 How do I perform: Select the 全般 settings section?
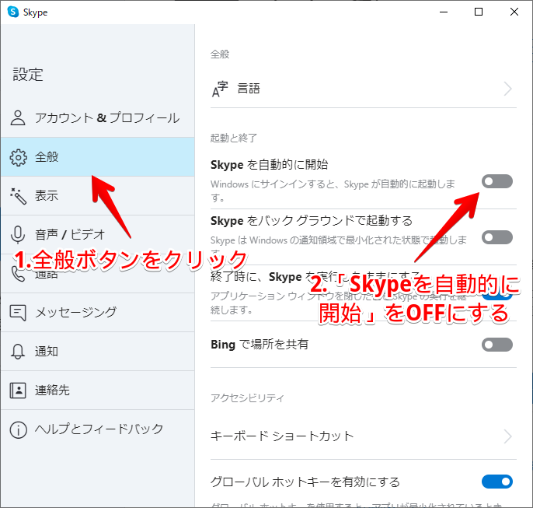tap(98, 157)
